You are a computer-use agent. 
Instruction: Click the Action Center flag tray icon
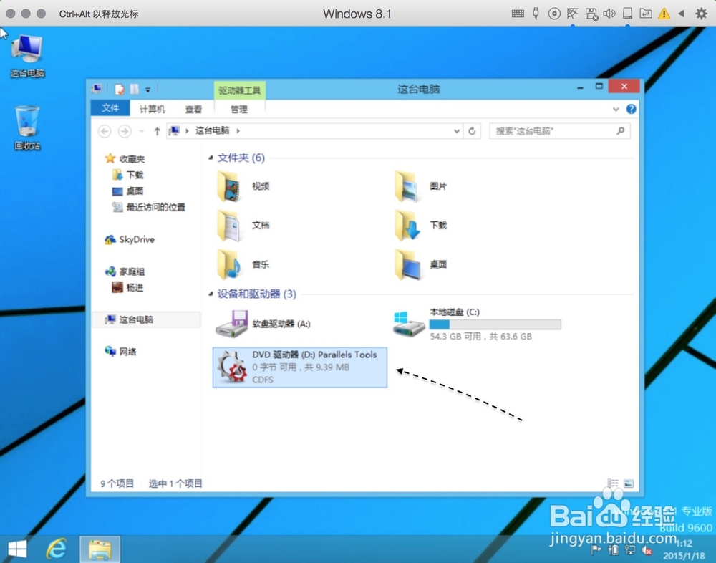tap(596, 549)
